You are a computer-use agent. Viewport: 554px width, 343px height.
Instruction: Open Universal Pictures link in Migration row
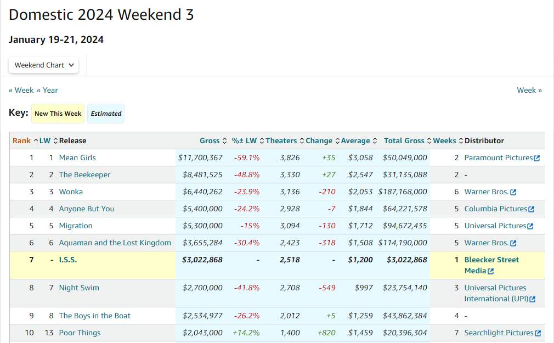495,226
